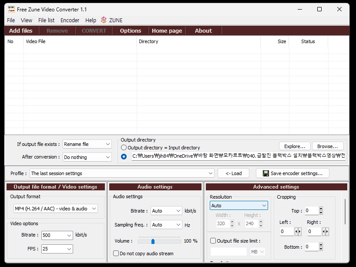
Task: Click the ZUNE logo icon in menu bar
Action: [104, 20]
